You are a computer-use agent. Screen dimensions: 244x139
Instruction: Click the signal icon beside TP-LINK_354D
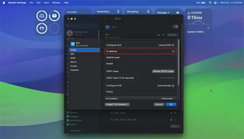pyautogui.click(x=175, y=113)
